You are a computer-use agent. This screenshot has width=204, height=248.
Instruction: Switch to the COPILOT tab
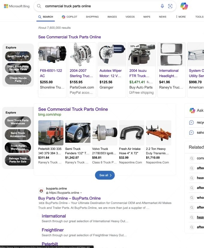click(69, 17)
